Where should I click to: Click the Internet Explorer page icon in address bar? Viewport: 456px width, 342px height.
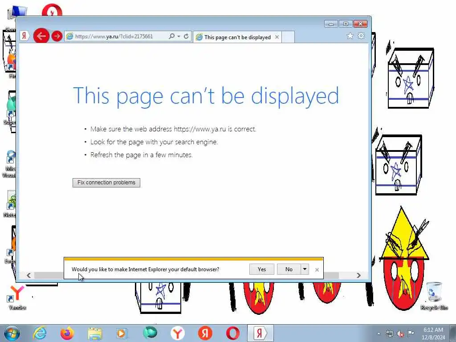(x=69, y=37)
